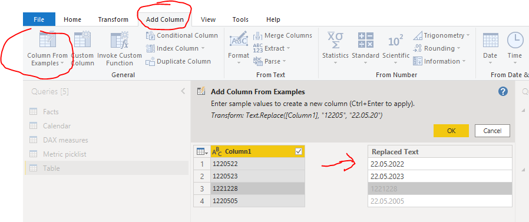Click the Time clock icon
The width and height of the screenshot is (529, 222).
pos(515,40)
